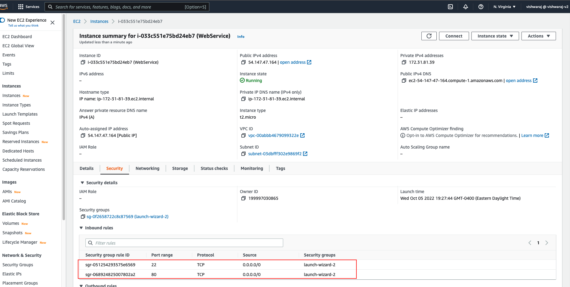The height and width of the screenshot is (287, 570).
Task: Copy the Public IPv4 DNS name
Action: click(404, 81)
